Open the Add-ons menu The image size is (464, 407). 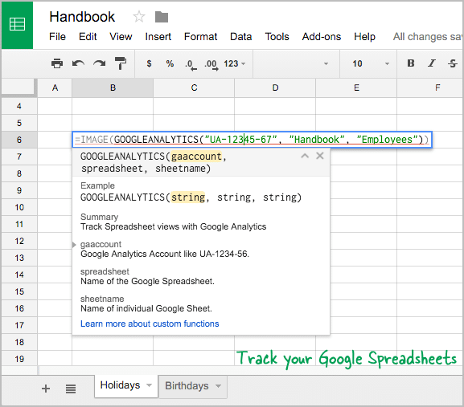[x=322, y=37]
